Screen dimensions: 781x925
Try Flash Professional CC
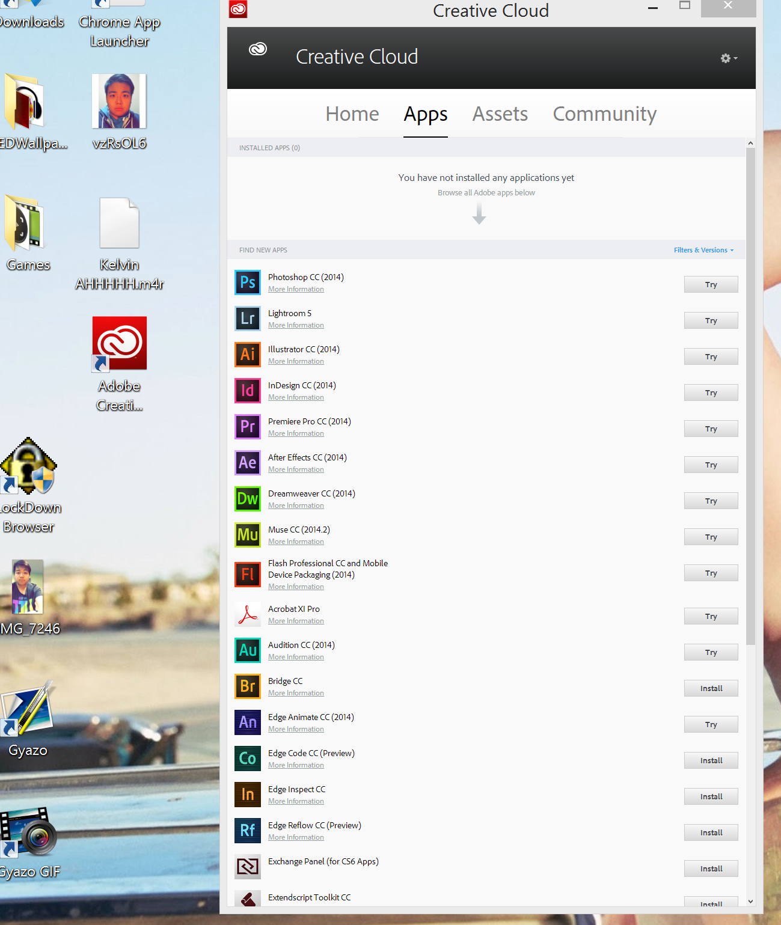click(711, 573)
